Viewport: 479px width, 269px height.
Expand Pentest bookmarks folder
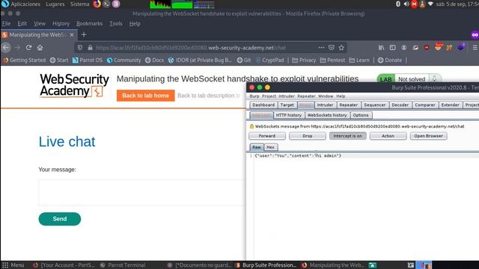pyautogui.click(x=332, y=60)
